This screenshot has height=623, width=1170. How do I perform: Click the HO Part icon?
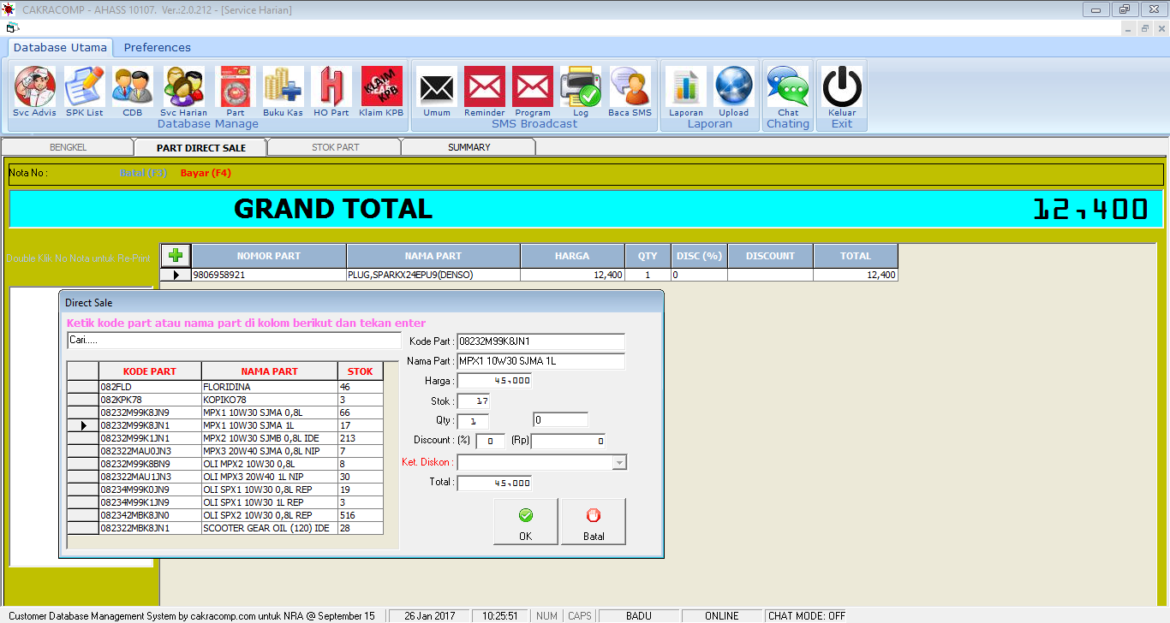pos(331,89)
